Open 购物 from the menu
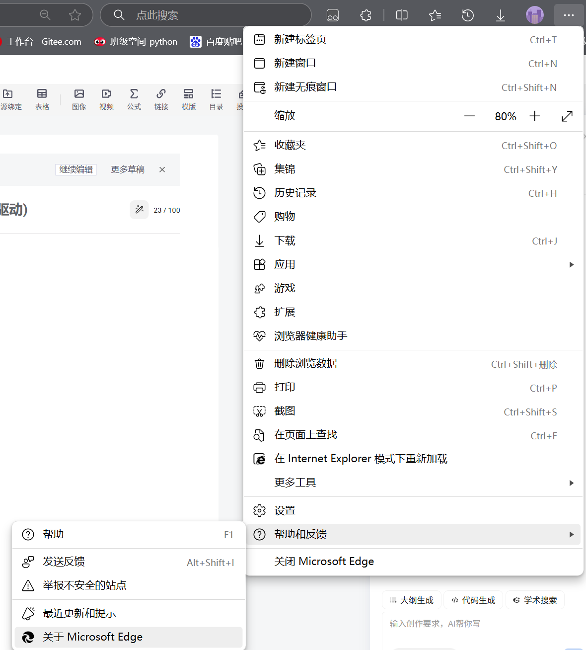 point(413,217)
